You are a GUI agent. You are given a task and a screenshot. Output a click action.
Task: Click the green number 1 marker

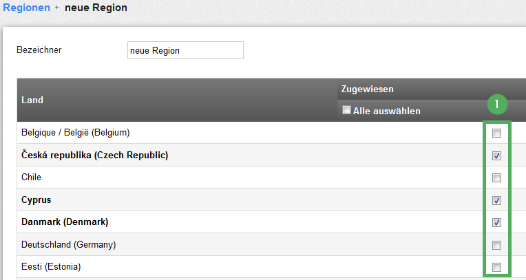click(497, 105)
